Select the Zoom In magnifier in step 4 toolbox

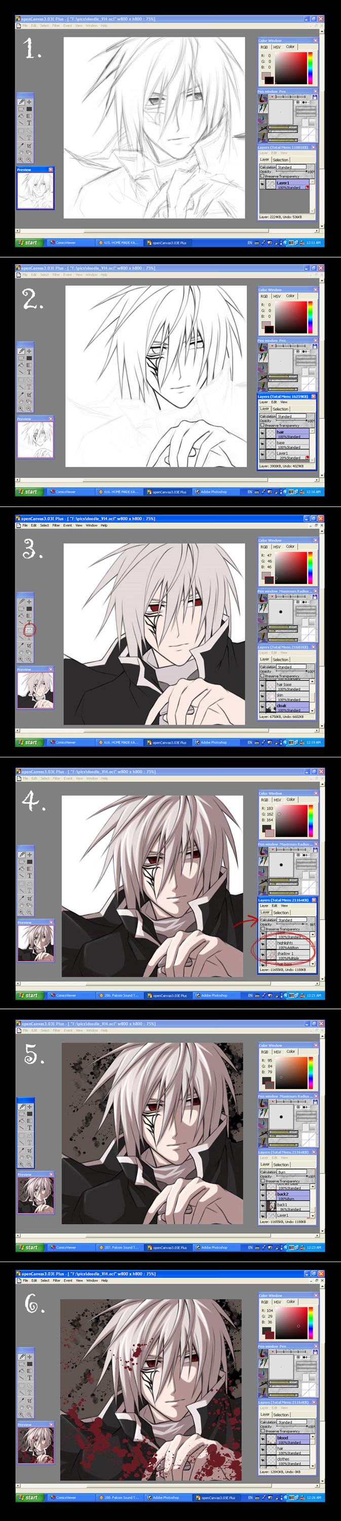pos(21,912)
